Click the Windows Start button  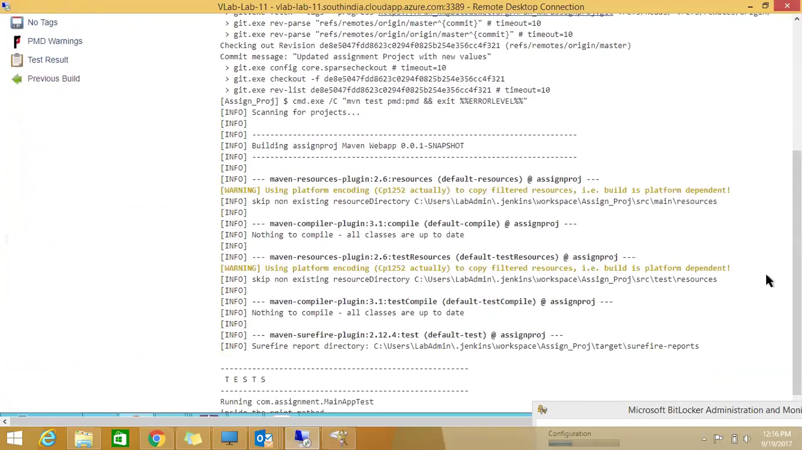tap(14, 438)
